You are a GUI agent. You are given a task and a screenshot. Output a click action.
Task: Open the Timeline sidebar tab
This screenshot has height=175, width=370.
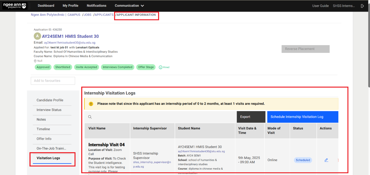tap(43, 129)
